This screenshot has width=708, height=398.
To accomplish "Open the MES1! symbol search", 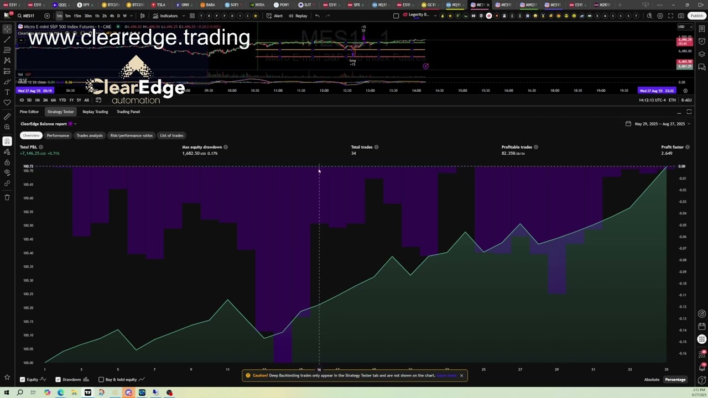I will coord(25,15).
